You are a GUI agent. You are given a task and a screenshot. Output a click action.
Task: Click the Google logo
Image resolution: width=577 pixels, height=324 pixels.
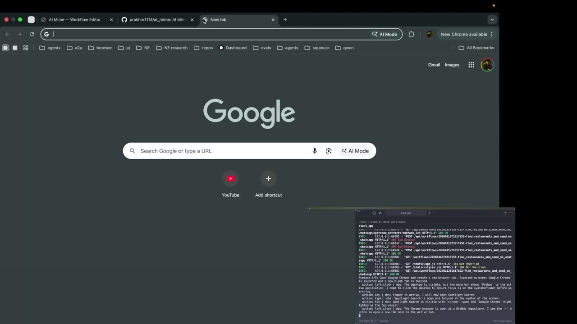click(249, 114)
